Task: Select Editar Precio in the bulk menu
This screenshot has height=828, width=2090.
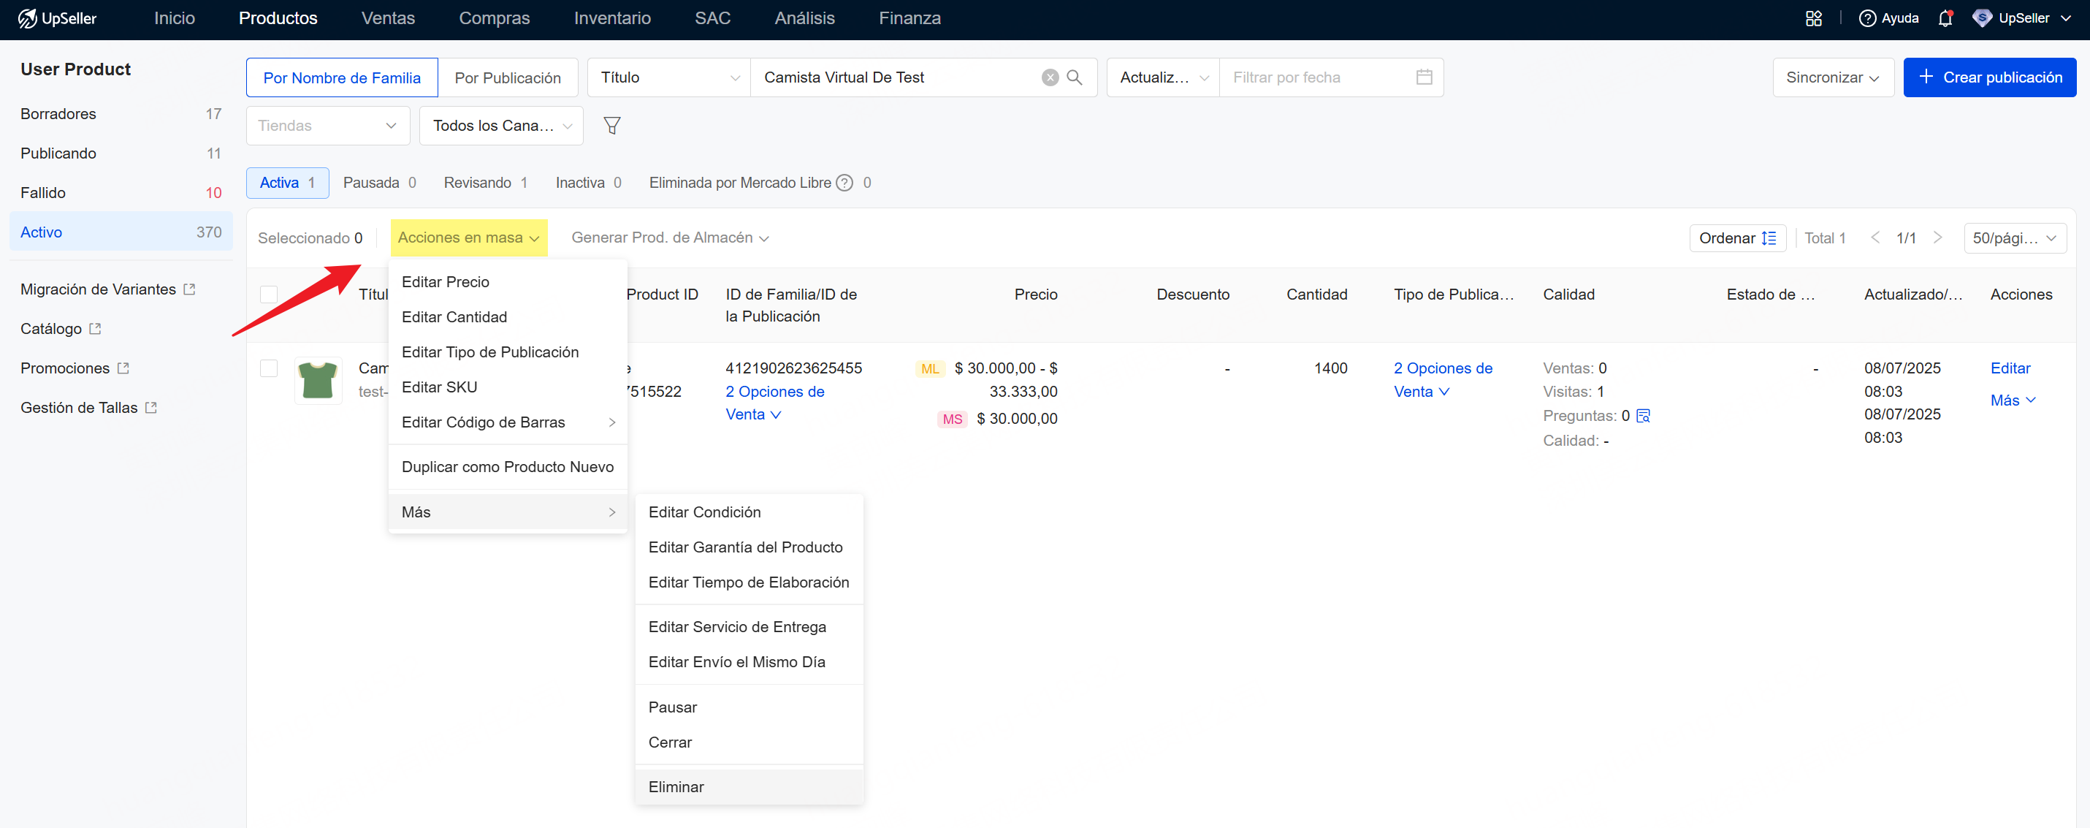Action: 508,281
